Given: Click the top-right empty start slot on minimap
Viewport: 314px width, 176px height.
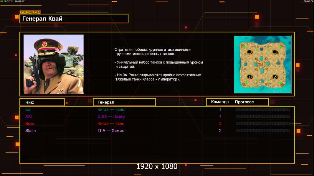Looking at the screenshot, I should tap(275, 52).
